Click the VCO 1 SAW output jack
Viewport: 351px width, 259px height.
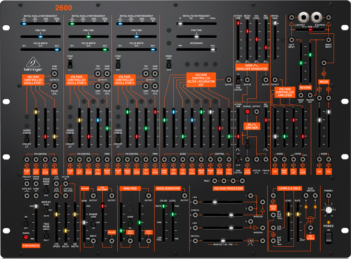click(x=54, y=73)
